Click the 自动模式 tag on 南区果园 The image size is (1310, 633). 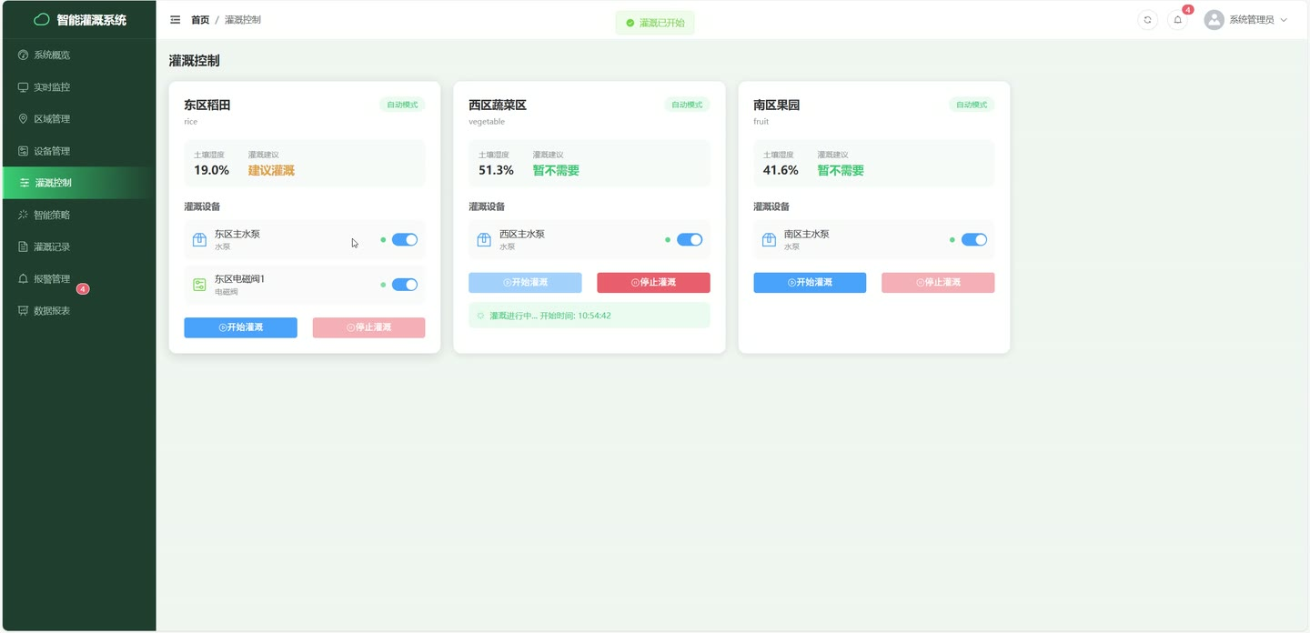[x=972, y=105]
